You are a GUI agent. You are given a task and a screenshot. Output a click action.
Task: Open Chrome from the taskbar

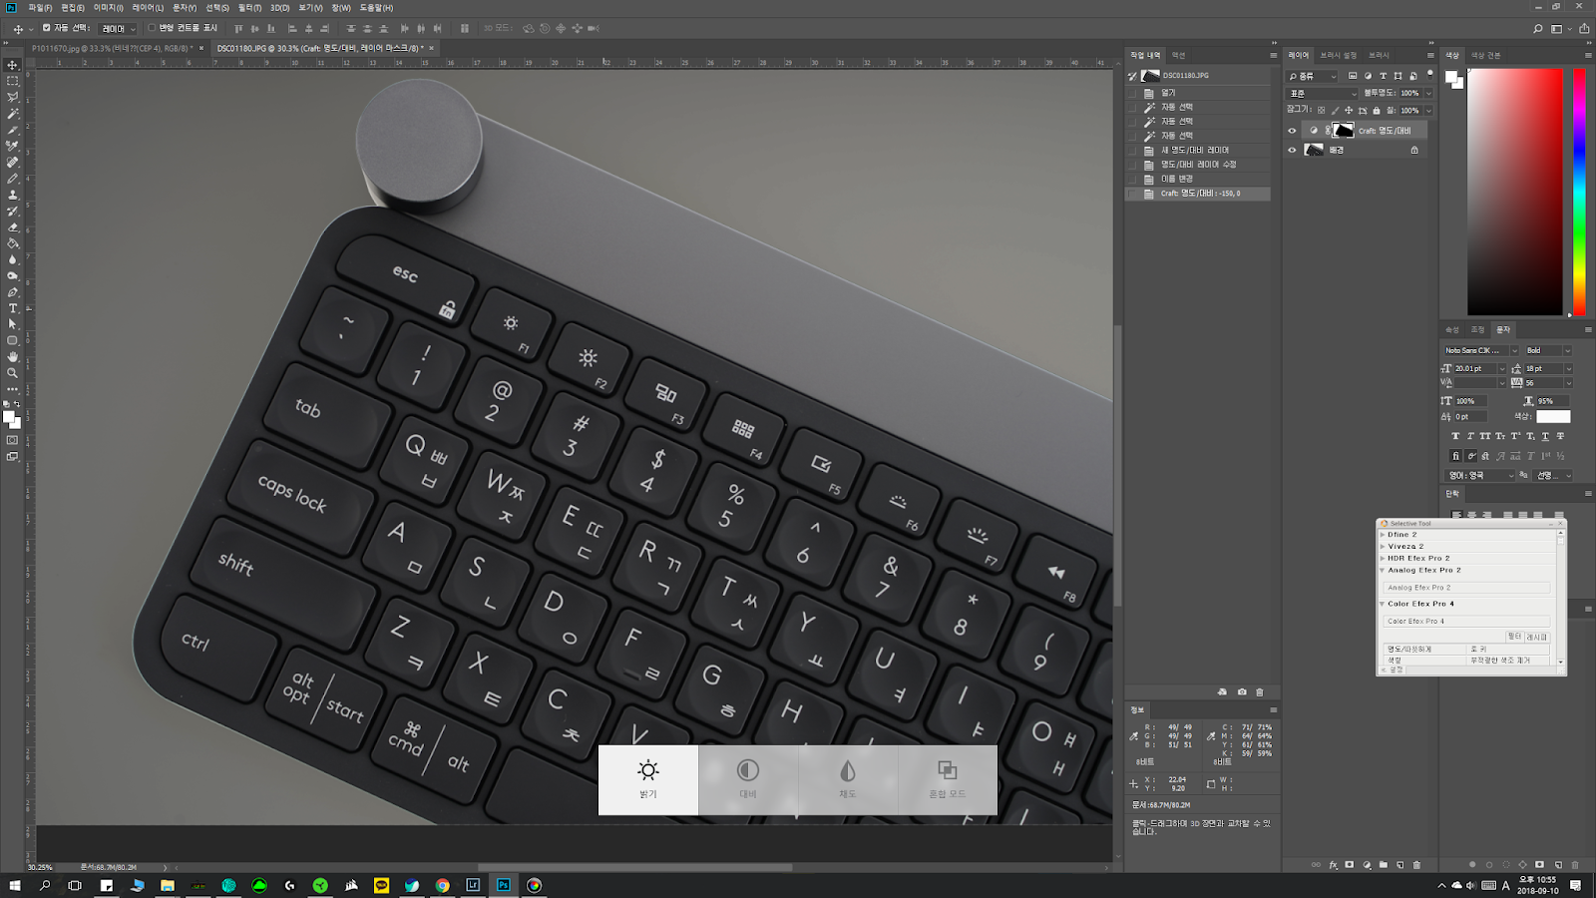[442, 885]
